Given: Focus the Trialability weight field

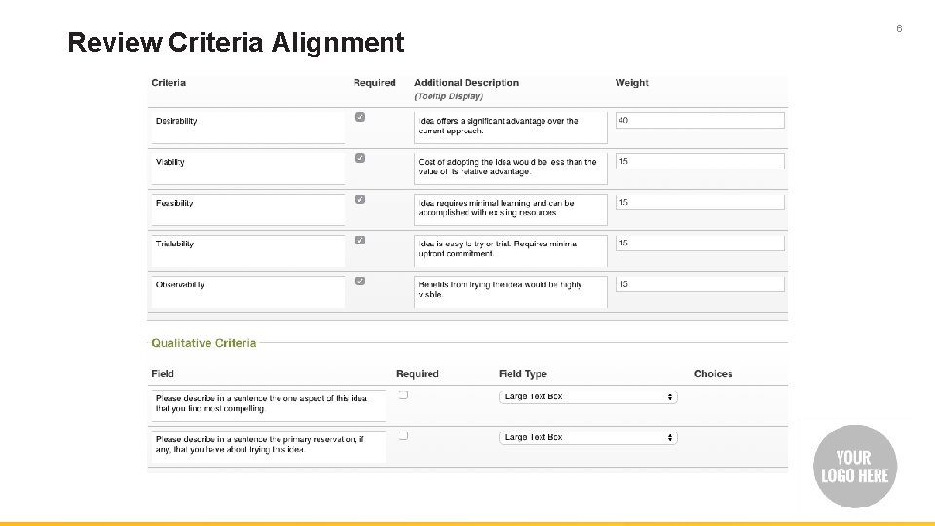Looking at the screenshot, I should tap(699, 243).
